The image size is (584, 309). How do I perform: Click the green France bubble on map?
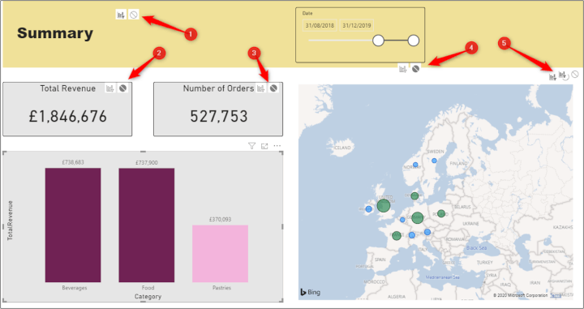397,235
